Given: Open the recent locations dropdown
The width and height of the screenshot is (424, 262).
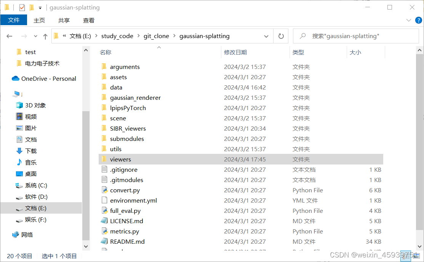Looking at the screenshot, I should (35, 36).
